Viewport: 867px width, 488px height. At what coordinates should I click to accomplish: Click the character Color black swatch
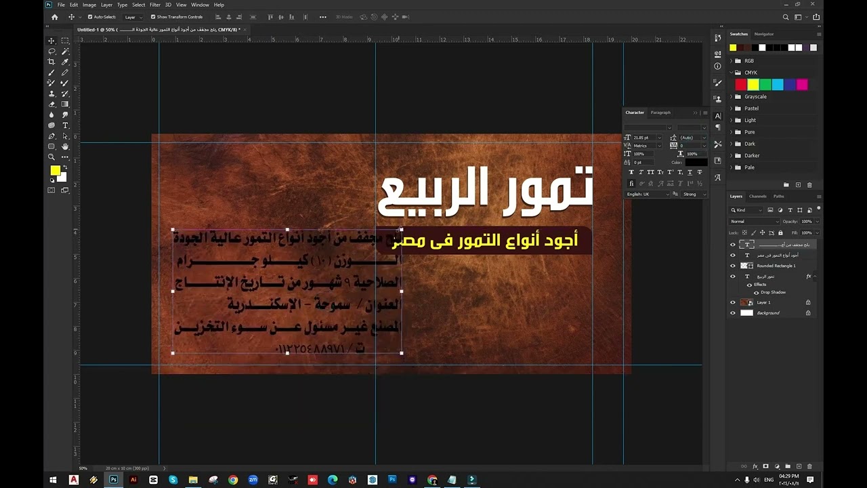coord(696,163)
